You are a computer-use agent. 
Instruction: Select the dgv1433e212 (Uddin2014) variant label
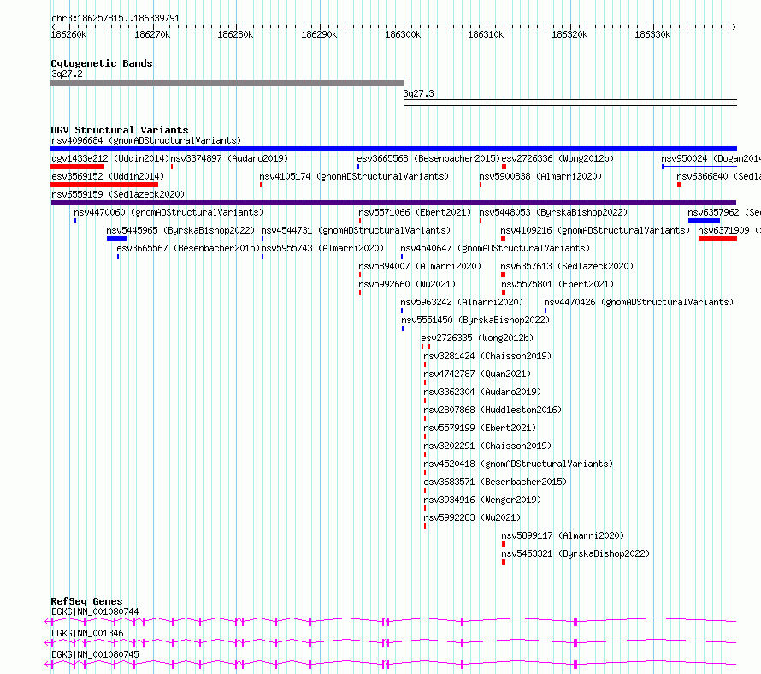[110, 159]
